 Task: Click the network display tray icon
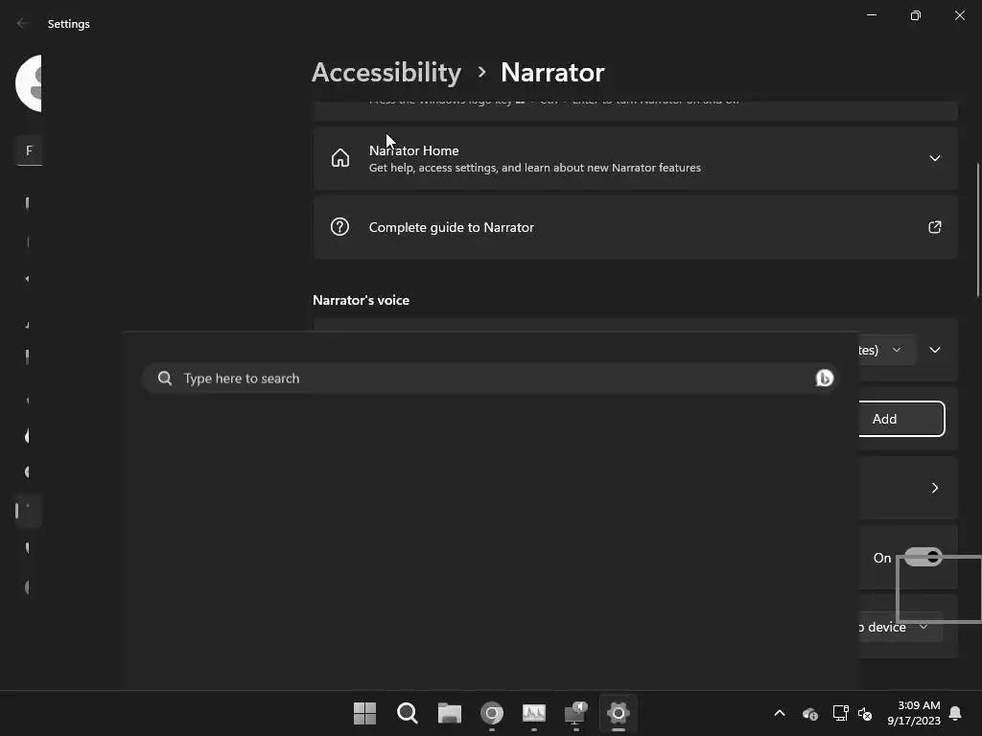point(840,713)
